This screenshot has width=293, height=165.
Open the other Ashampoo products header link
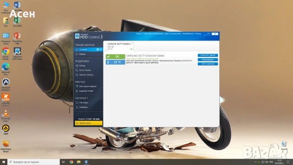173,33
